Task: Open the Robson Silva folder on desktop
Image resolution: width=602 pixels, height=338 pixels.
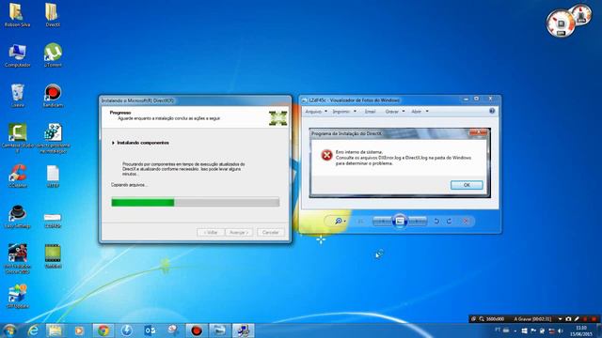Action: (x=17, y=14)
